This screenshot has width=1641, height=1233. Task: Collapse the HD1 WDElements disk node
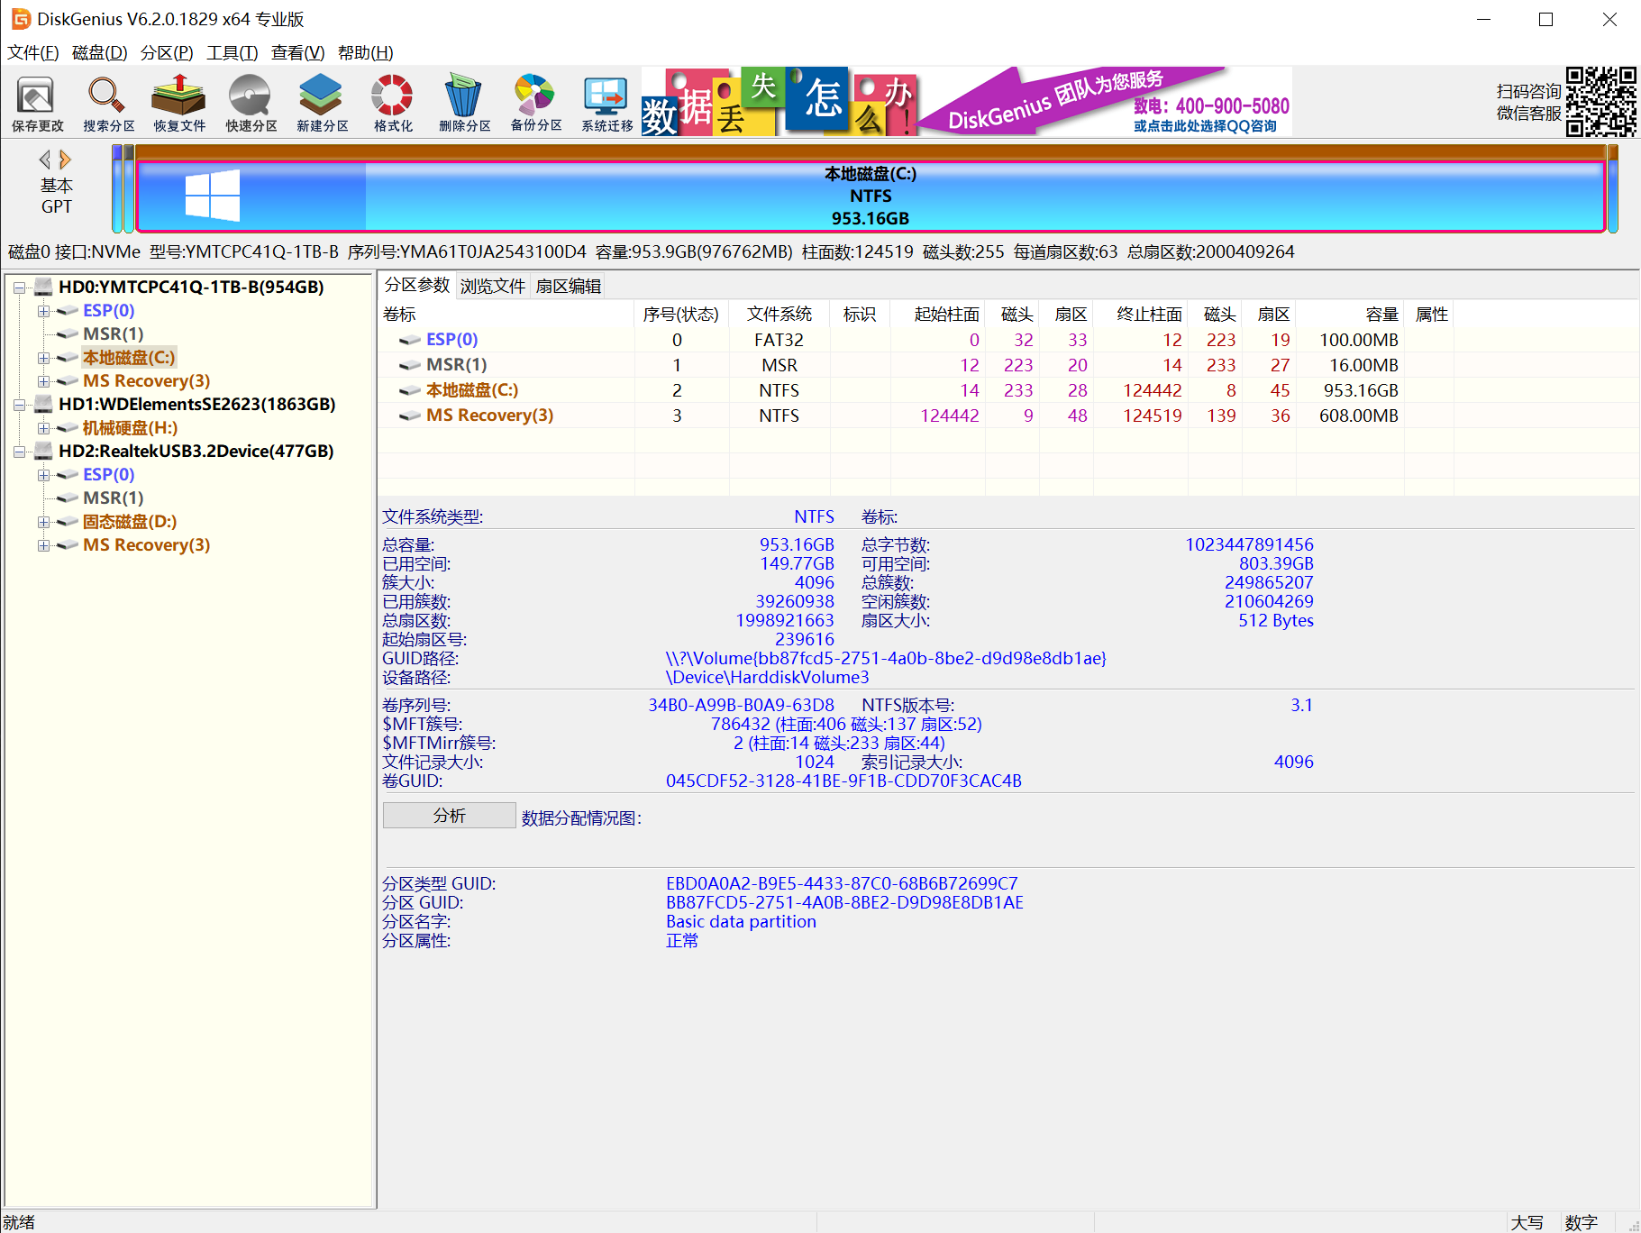(x=19, y=405)
